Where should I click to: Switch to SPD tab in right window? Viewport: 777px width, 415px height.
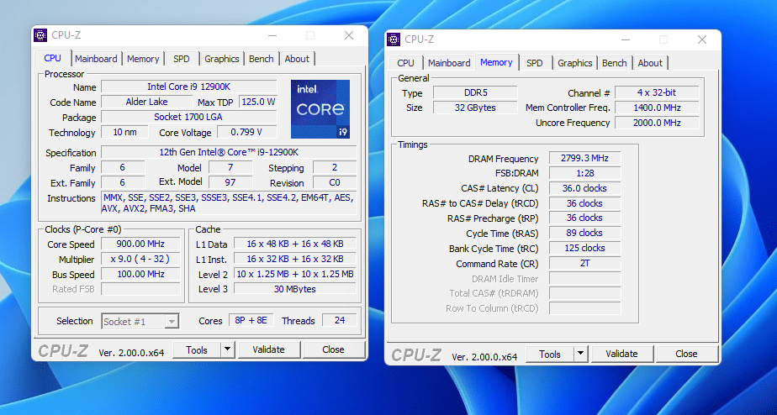(x=534, y=63)
